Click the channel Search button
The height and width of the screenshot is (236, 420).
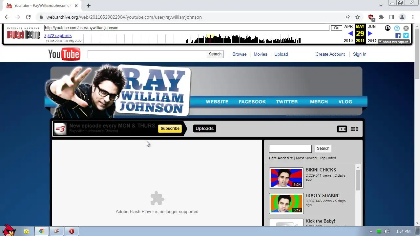(323, 148)
